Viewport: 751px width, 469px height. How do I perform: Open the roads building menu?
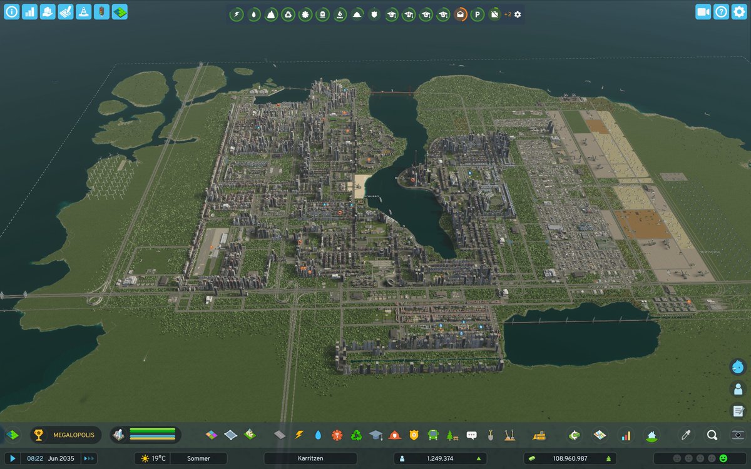coord(280,435)
